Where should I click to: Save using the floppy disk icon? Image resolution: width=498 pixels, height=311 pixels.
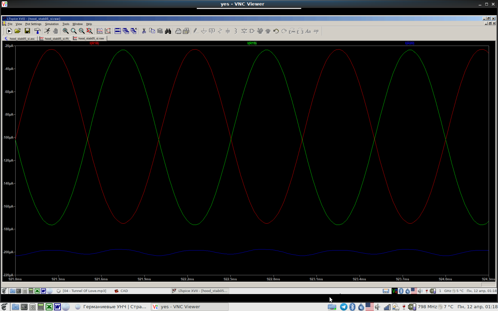27,31
